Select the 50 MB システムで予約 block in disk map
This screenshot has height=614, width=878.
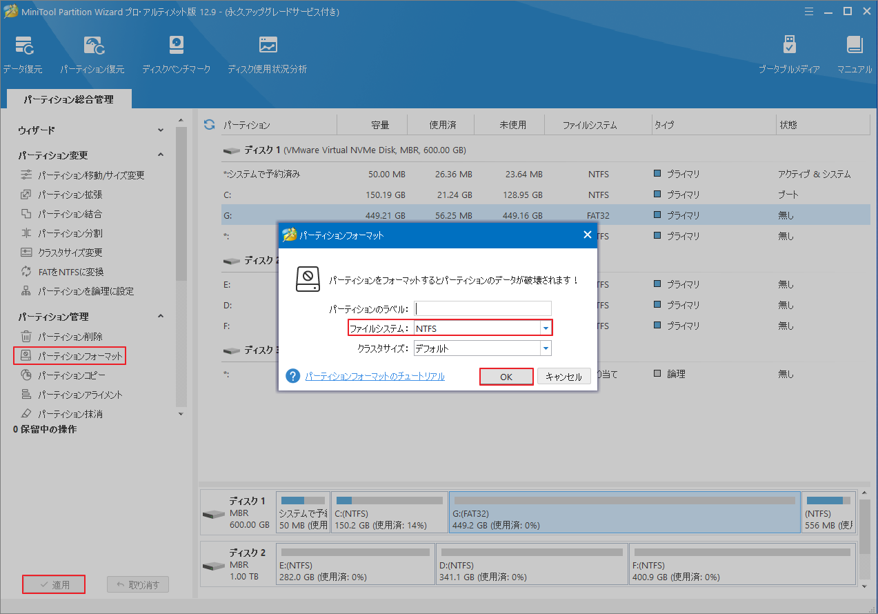pyautogui.click(x=303, y=513)
